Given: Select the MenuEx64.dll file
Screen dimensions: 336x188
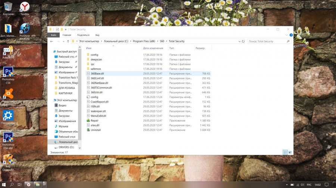Looking at the screenshot, I should (98, 116).
